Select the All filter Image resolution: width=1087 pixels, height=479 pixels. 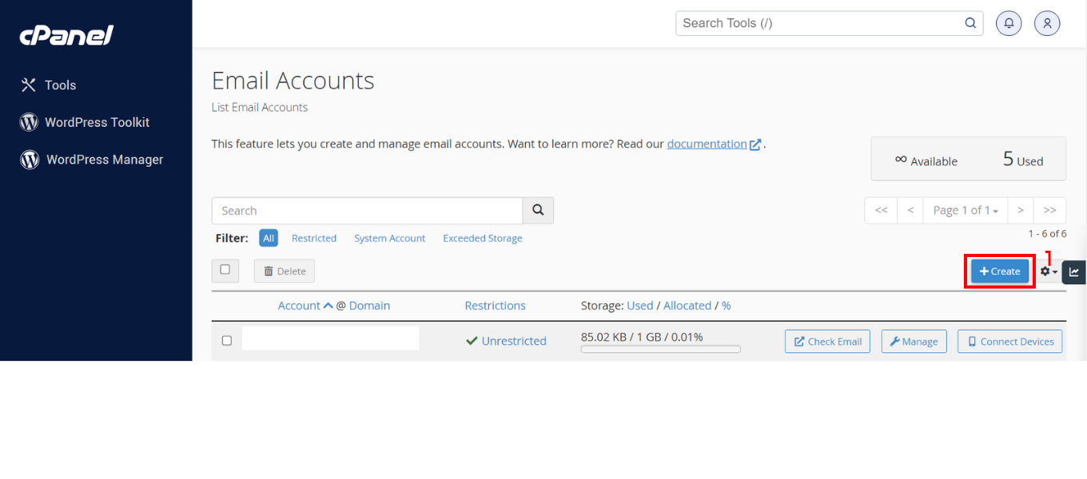[269, 238]
